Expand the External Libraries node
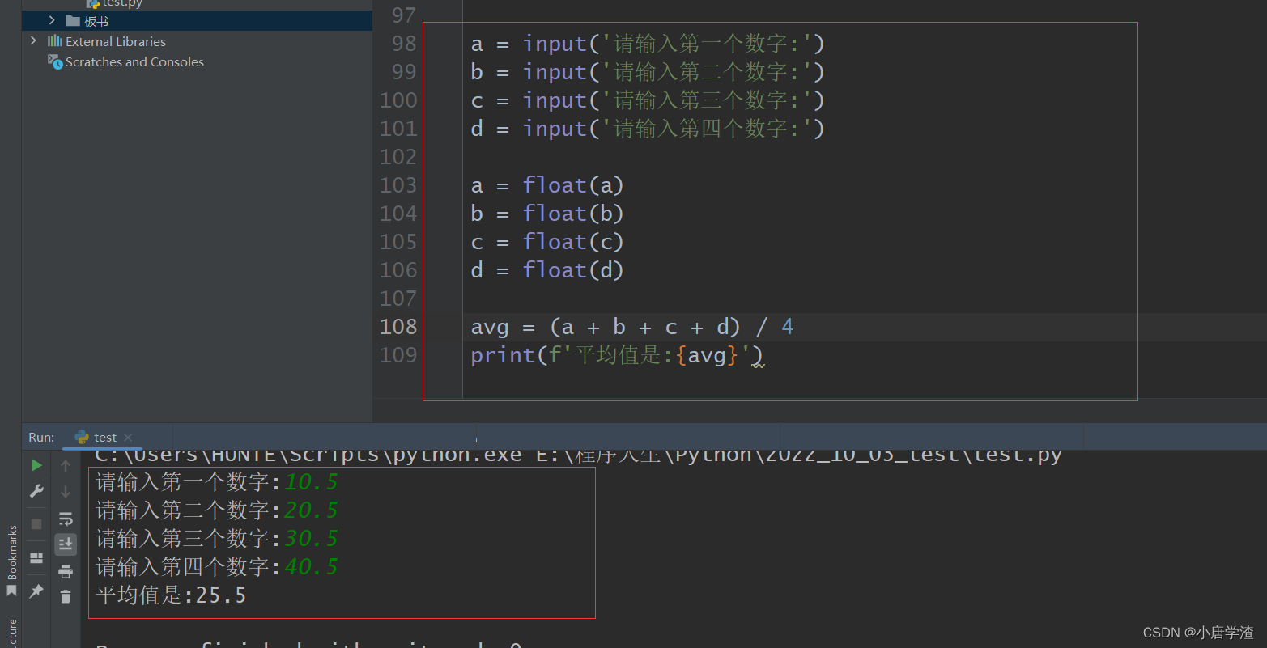1267x648 pixels. (x=33, y=40)
